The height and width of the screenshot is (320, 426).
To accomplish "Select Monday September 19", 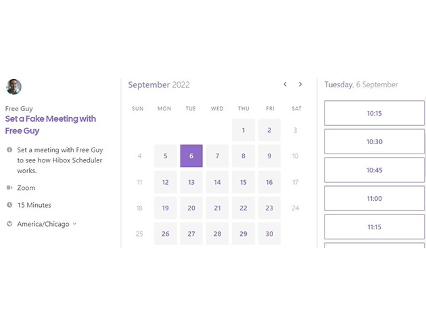I will coord(165,208).
